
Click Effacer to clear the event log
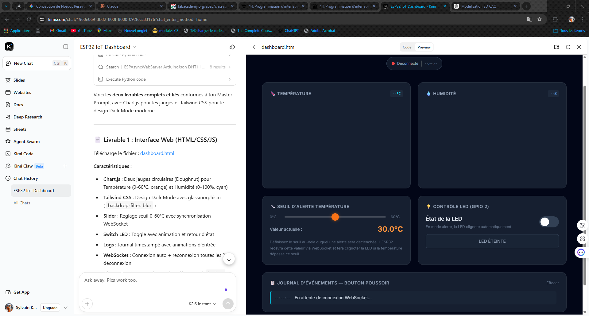552,283
